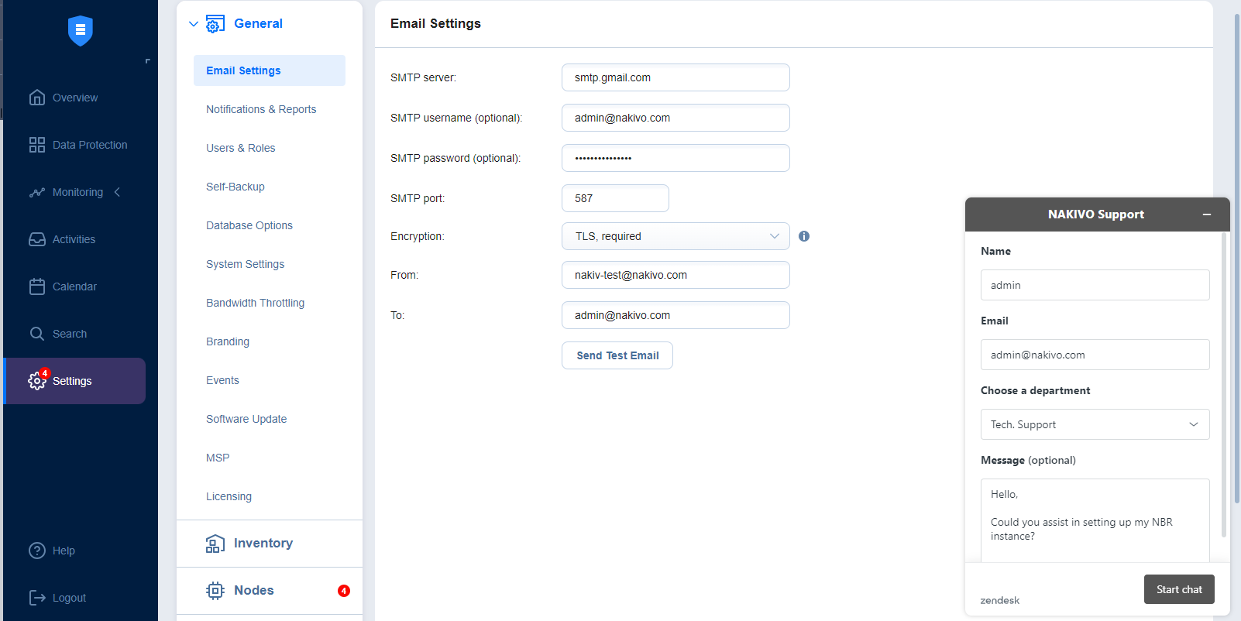Click the Activities inbox icon
This screenshot has width=1241, height=621.
coord(37,239)
